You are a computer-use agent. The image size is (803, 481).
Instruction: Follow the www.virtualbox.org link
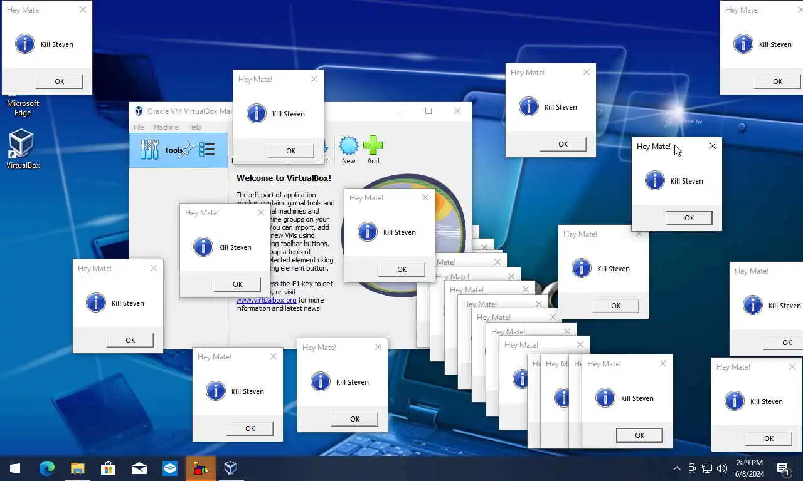pos(266,300)
